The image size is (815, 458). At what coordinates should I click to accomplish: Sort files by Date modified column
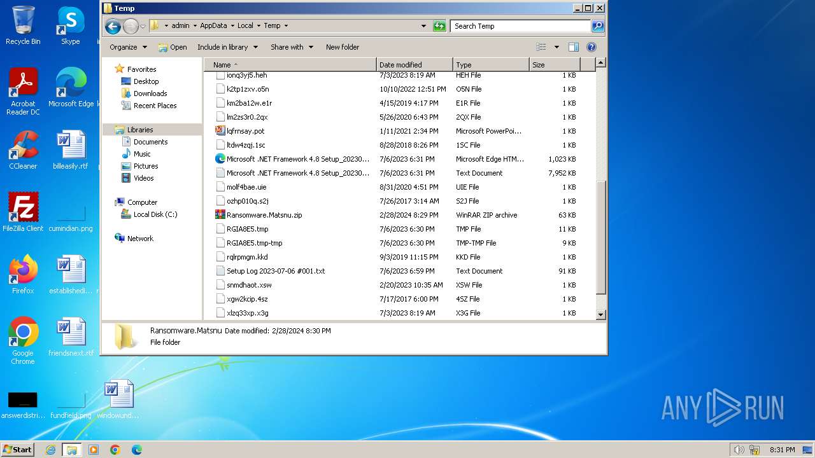click(x=415, y=65)
